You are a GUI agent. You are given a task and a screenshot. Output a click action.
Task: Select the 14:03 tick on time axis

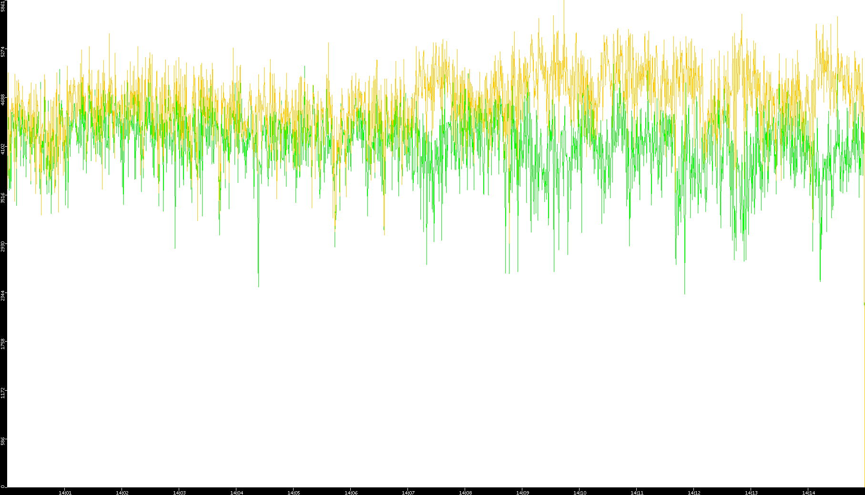click(179, 492)
